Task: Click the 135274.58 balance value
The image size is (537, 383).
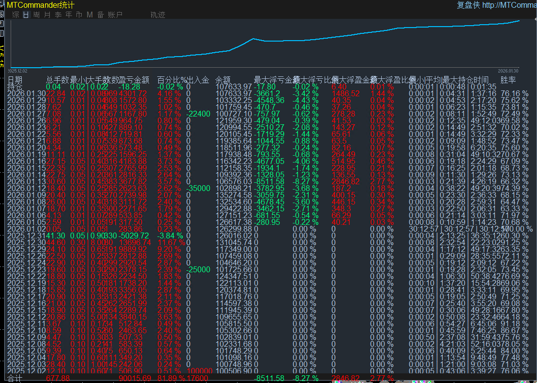Action: pyautogui.click(x=234, y=195)
